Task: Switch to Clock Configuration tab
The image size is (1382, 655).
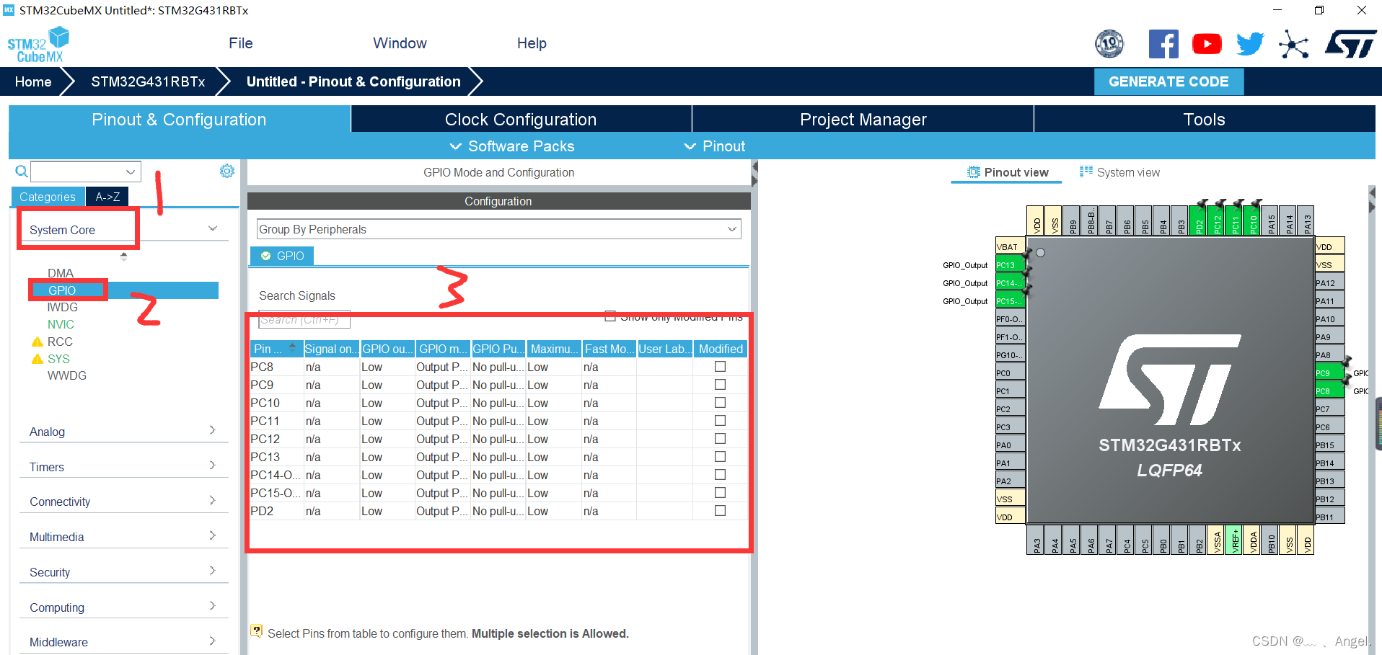Action: click(x=521, y=119)
